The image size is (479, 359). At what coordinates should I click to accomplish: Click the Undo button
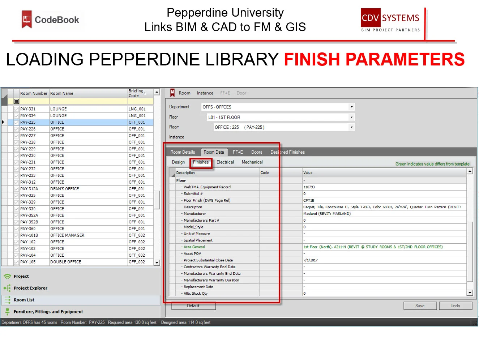click(455, 306)
